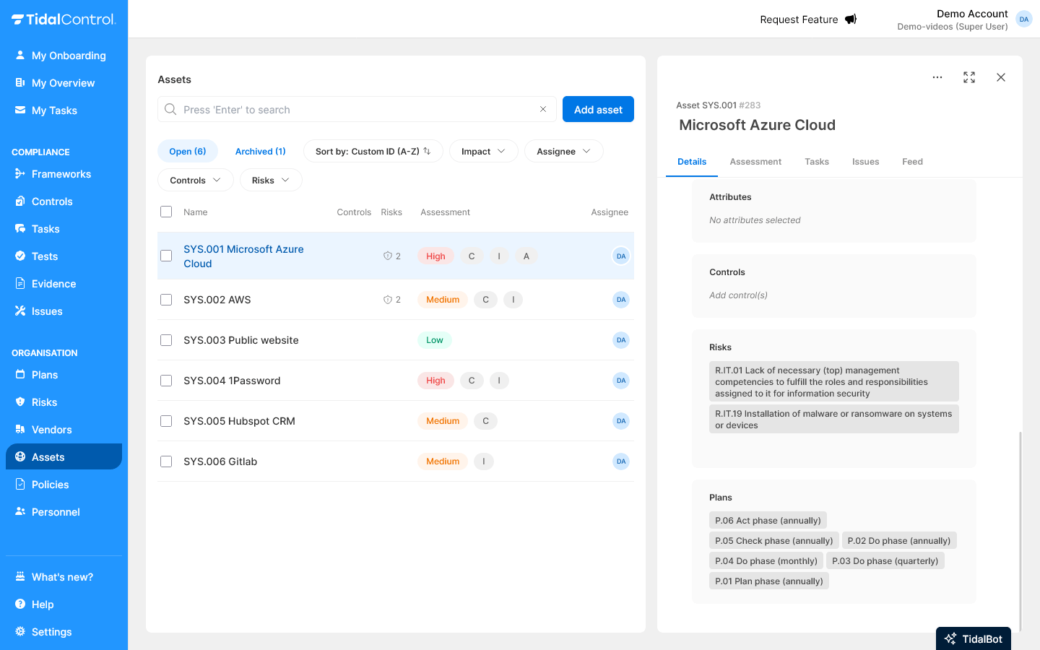The height and width of the screenshot is (650, 1040).
Task: Click the DA assignee avatar for SYS.004 1Password
Action: [x=620, y=381]
